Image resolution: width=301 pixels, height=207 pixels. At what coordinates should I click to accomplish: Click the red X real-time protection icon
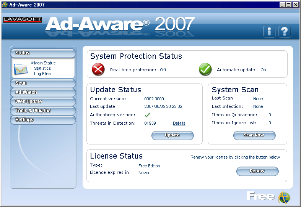(98, 69)
